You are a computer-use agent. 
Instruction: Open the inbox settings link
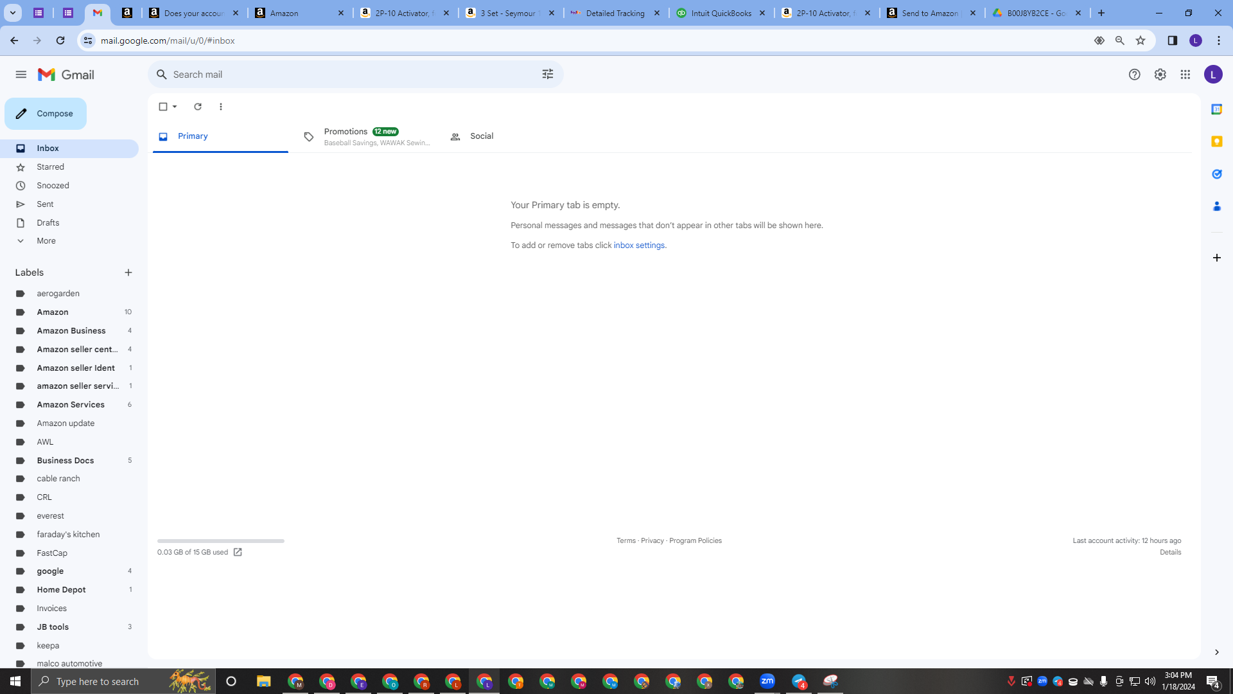(639, 245)
